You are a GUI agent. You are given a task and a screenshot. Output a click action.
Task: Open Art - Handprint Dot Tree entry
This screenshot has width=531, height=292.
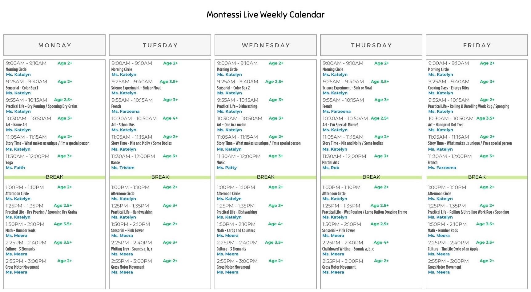coord(445,125)
